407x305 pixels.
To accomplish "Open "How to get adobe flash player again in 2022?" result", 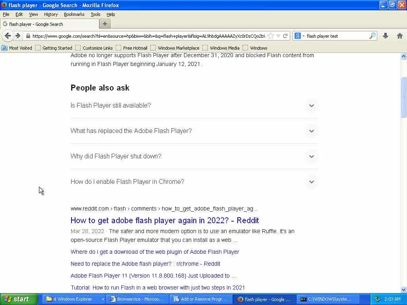I will 165,220.
